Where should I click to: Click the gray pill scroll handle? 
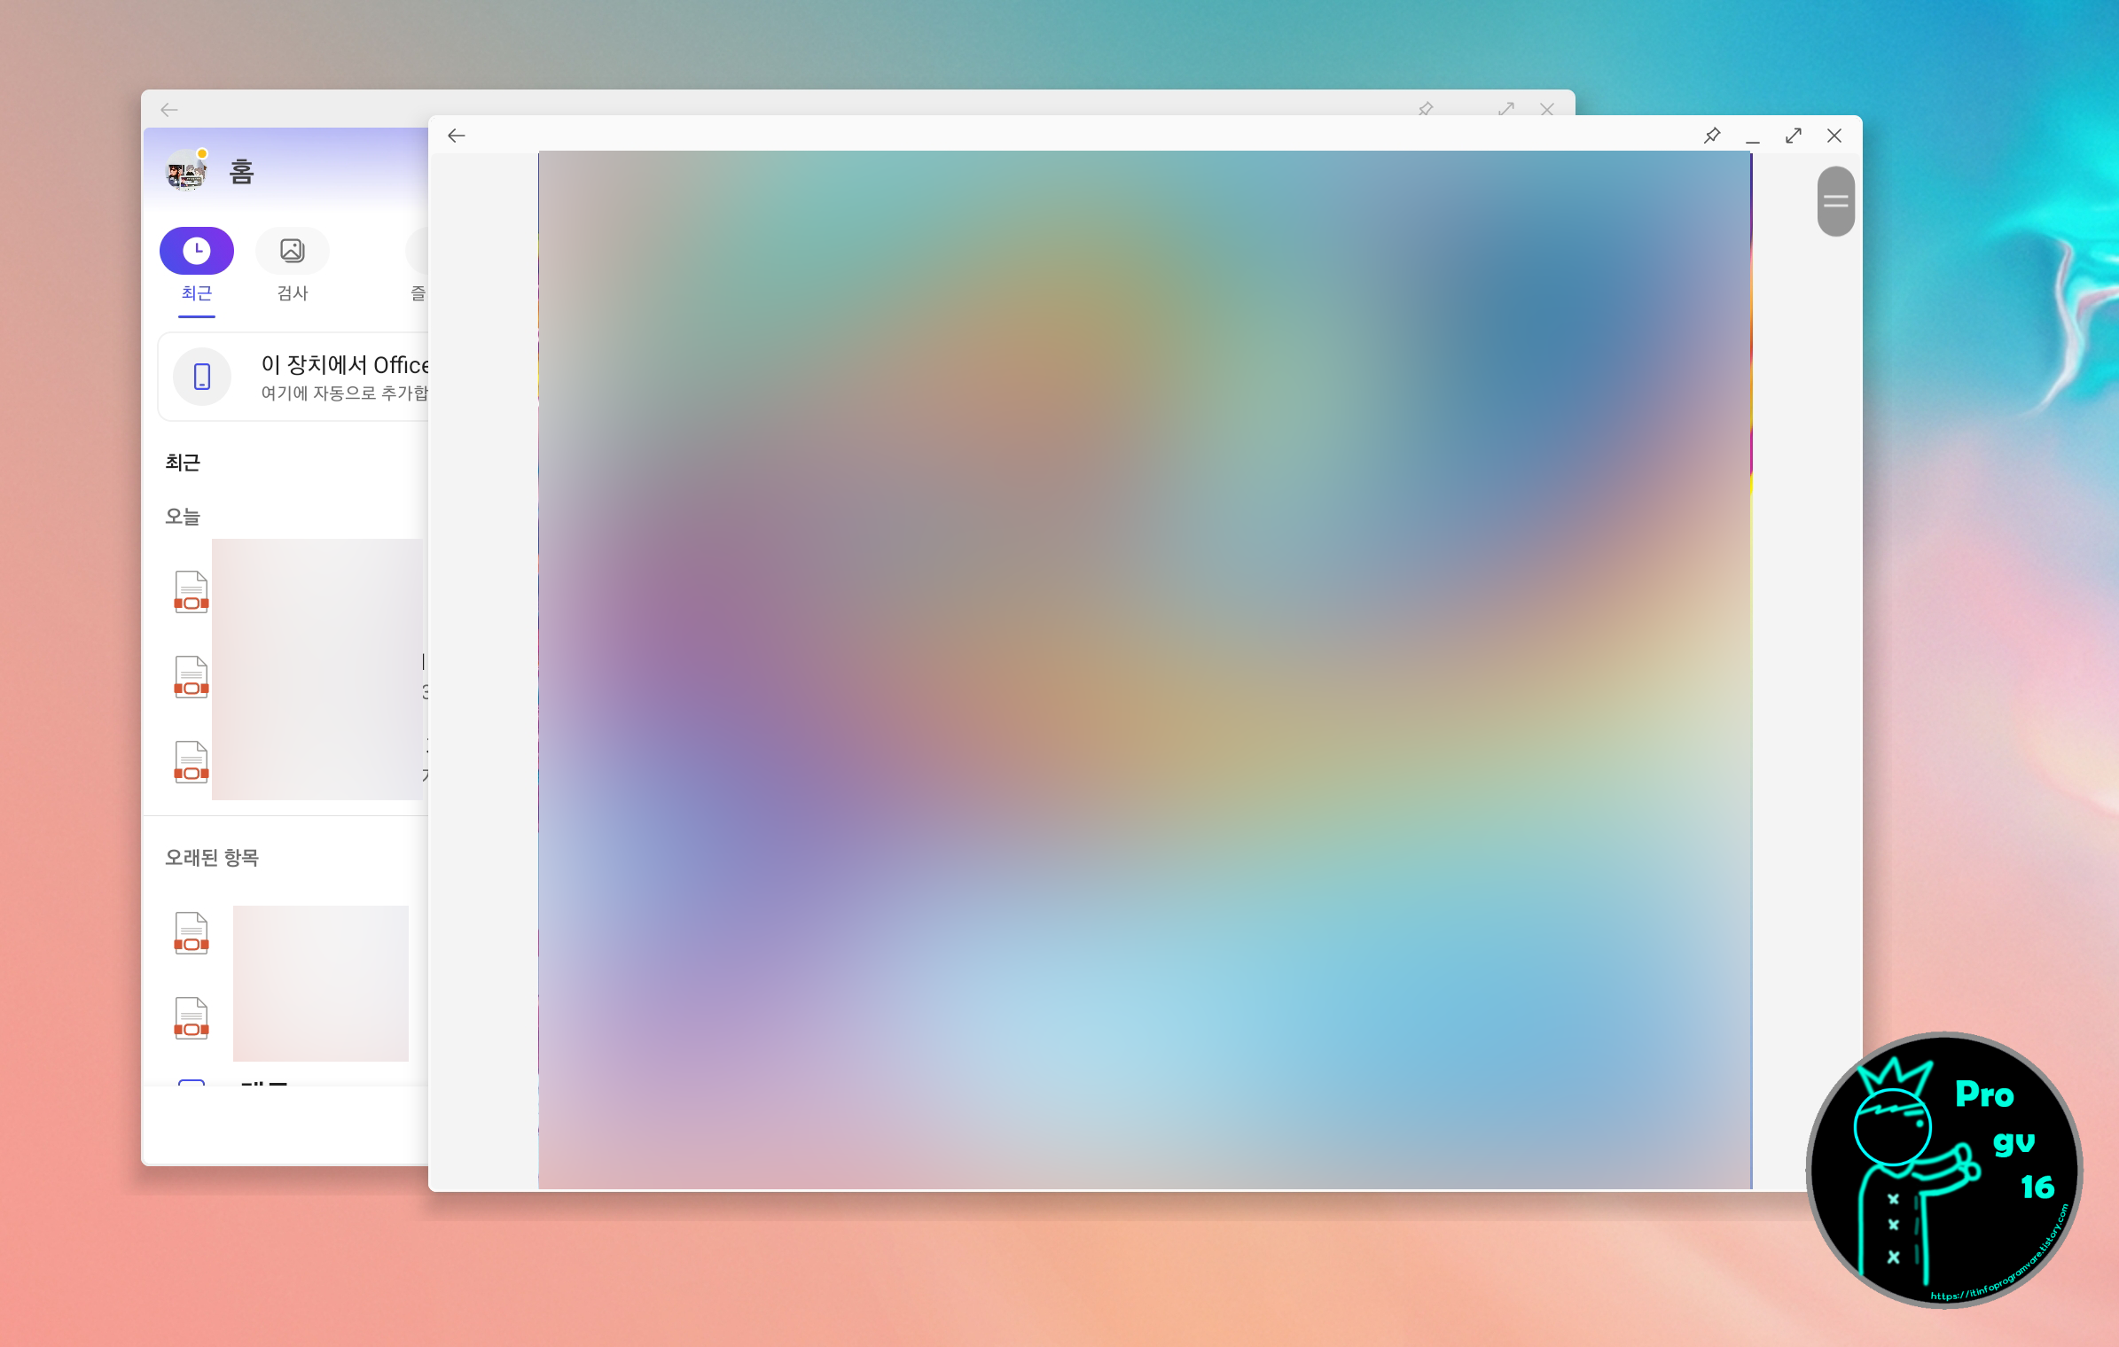[x=1835, y=201]
